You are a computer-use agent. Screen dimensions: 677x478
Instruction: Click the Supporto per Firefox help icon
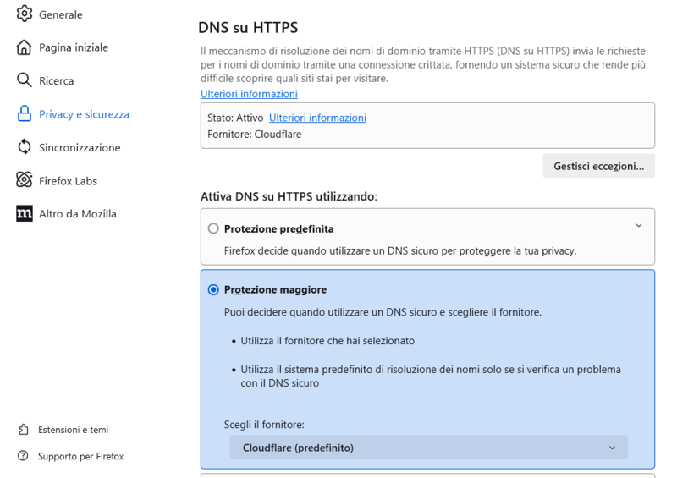24,456
